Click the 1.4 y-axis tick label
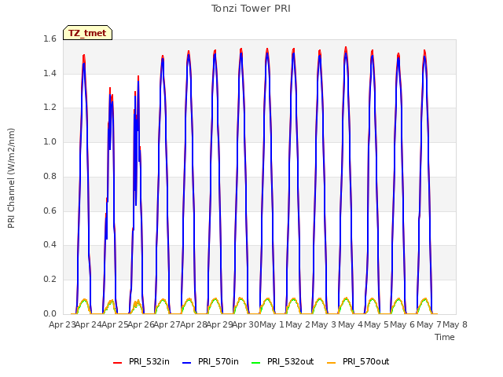This screenshot has height=377, width=503. (50, 73)
